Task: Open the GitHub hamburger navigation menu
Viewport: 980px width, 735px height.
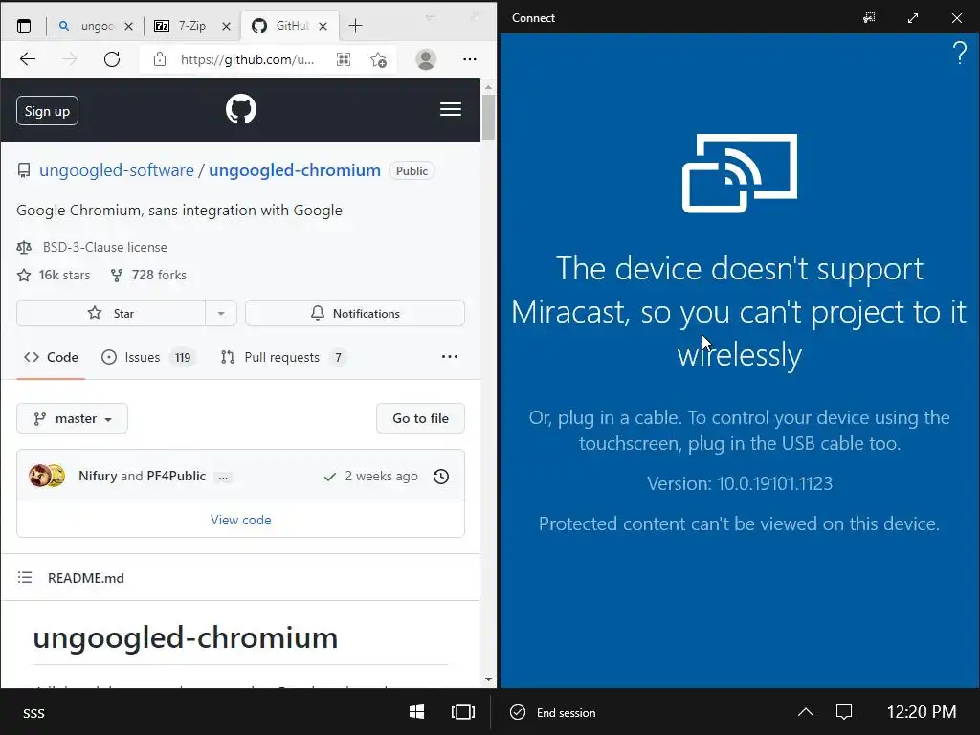Action: [x=451, y=109]
